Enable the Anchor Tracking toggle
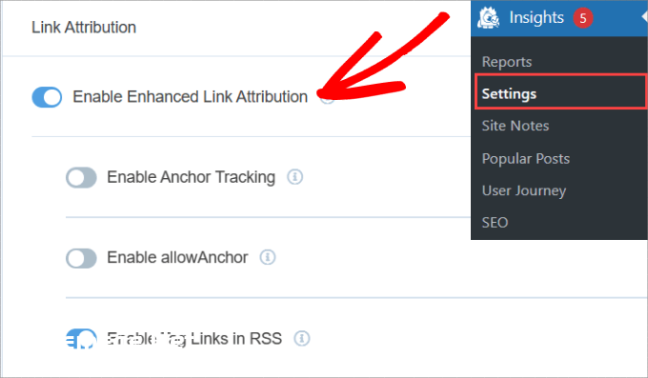This screenshot has width=648, height=378. 81,178
